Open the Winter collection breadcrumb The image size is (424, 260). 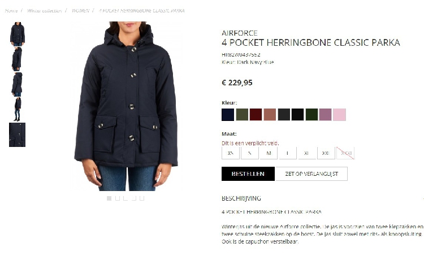click(45, 11)
